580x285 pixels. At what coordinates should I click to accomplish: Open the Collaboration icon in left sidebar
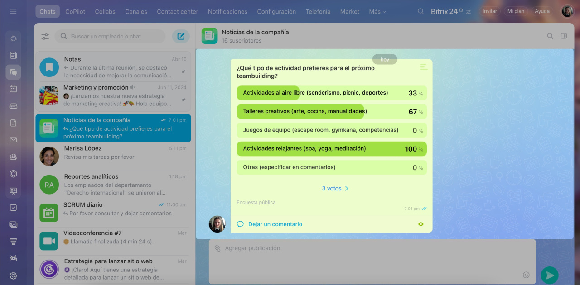pos(13,38)
